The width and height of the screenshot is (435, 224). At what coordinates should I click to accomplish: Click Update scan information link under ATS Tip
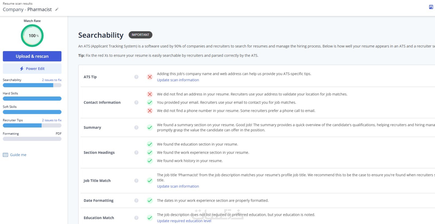(x=178, y=80)
